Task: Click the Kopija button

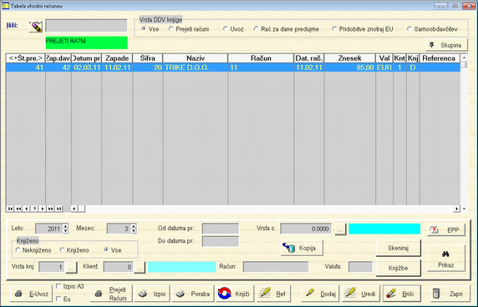Action: 302,248
